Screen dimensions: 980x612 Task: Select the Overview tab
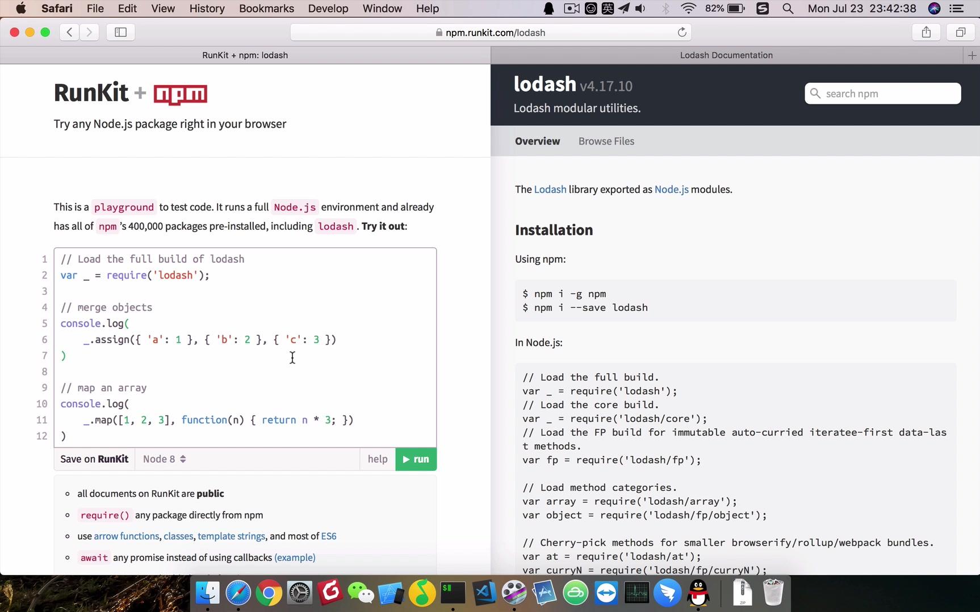(537, 141)
